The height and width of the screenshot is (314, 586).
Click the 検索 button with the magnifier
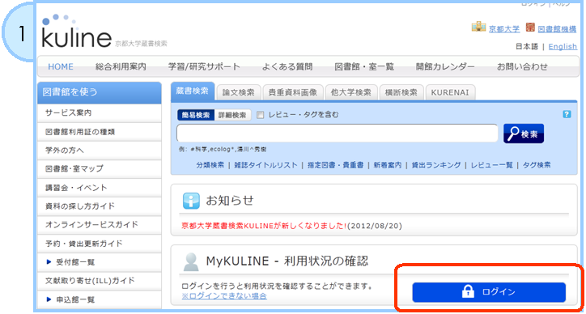coord(524,134)
